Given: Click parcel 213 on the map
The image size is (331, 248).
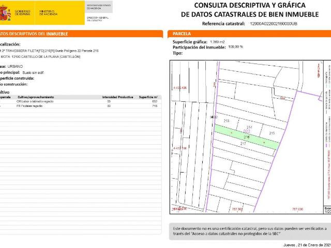Looking at the screenshot, I should pos(226,121).
